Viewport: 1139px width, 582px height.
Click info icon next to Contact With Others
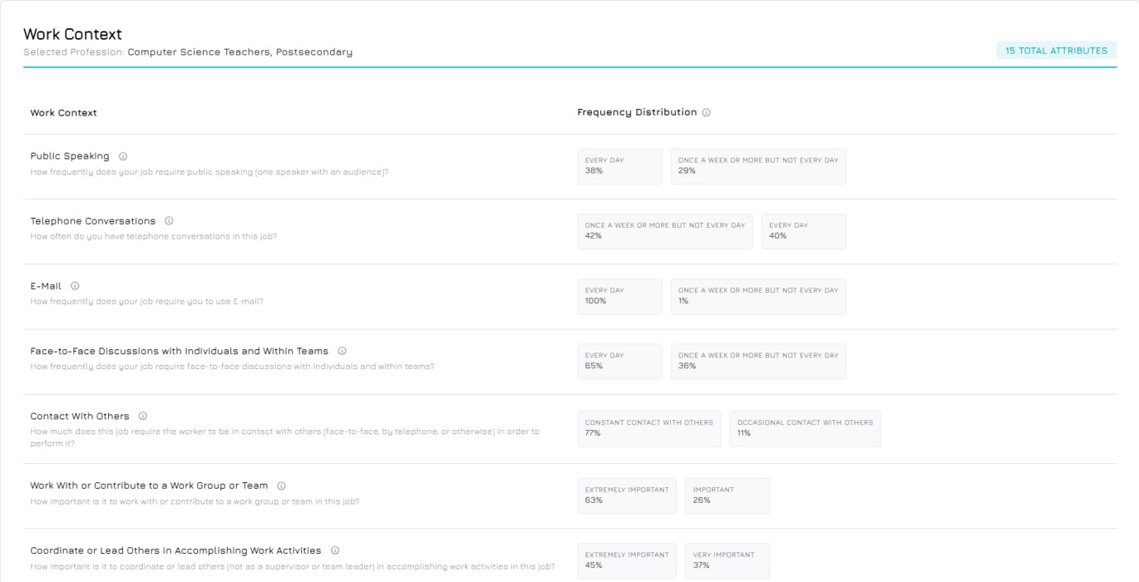(143, 416)
